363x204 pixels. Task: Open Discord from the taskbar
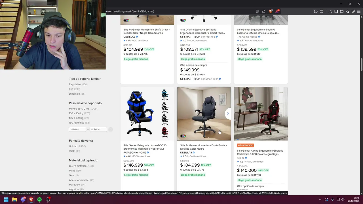tap(23, 199)
